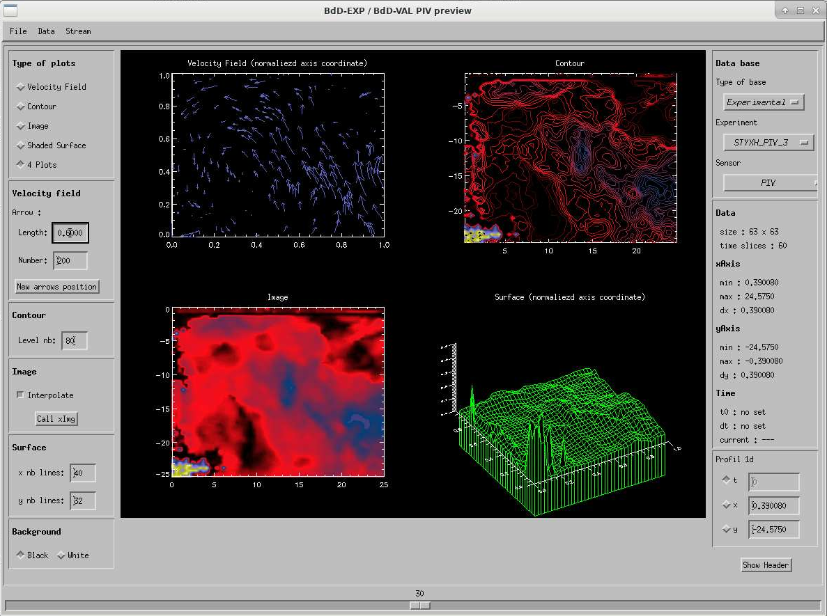Screen dimensions: 827x616
Task: Click the Image plot thumbnail
Action: click(x=277, y=392)
